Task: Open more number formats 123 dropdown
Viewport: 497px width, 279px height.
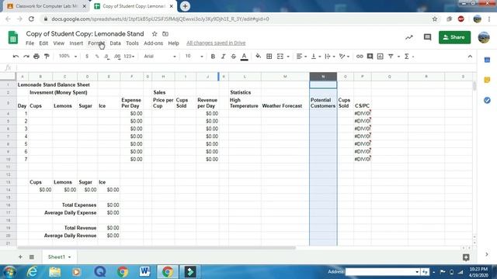Action: tap(129, 57)
